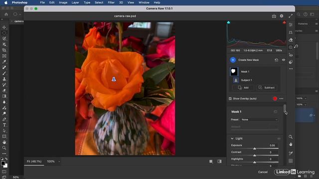319x179 pixels.
Task: Select the Brush tool
Action: [4, 73]
